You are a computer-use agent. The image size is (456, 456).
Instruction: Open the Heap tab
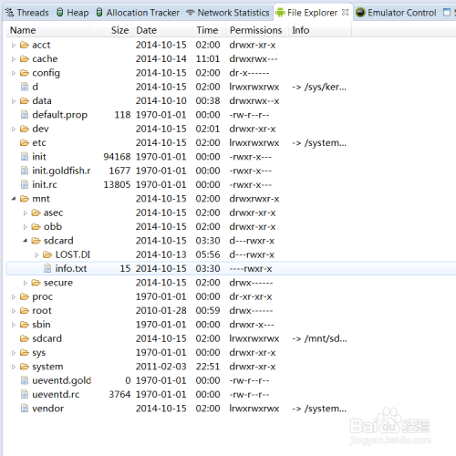coord(73,13)
